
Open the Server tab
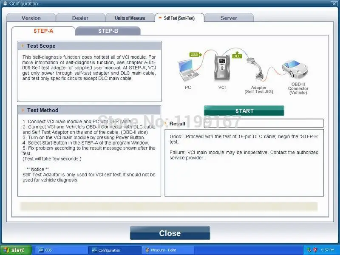coord(229,18)
